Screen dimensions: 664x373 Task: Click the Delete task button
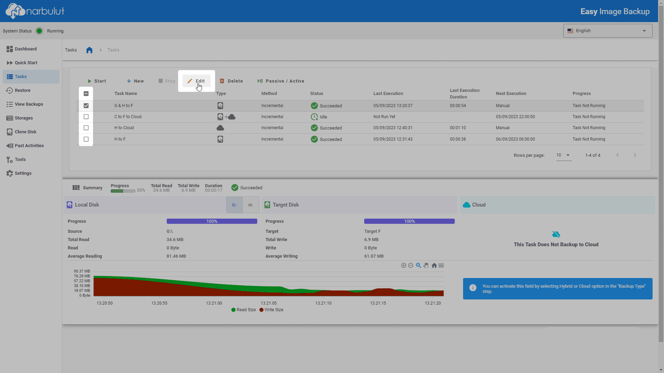point(231,81)
